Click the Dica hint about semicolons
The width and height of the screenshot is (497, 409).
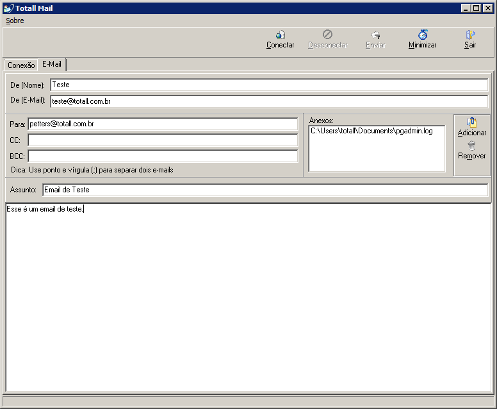click(92, 170)
